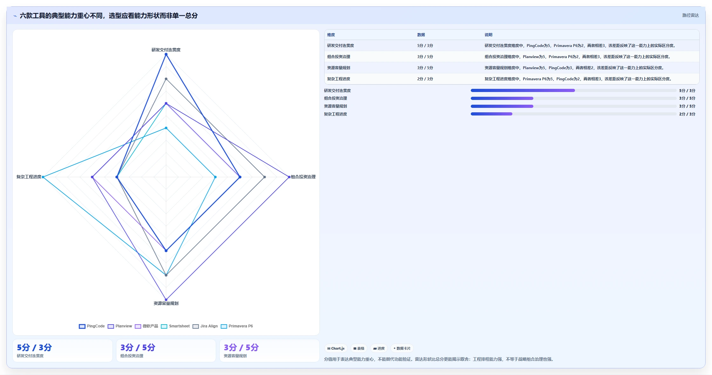The image size is (712, 375).
Task: Click the 复杂工程进度 radar axis label
Action: tap(29, 177)
